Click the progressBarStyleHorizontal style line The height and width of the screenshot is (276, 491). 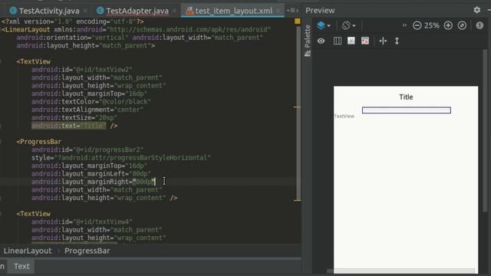(121, 158)
